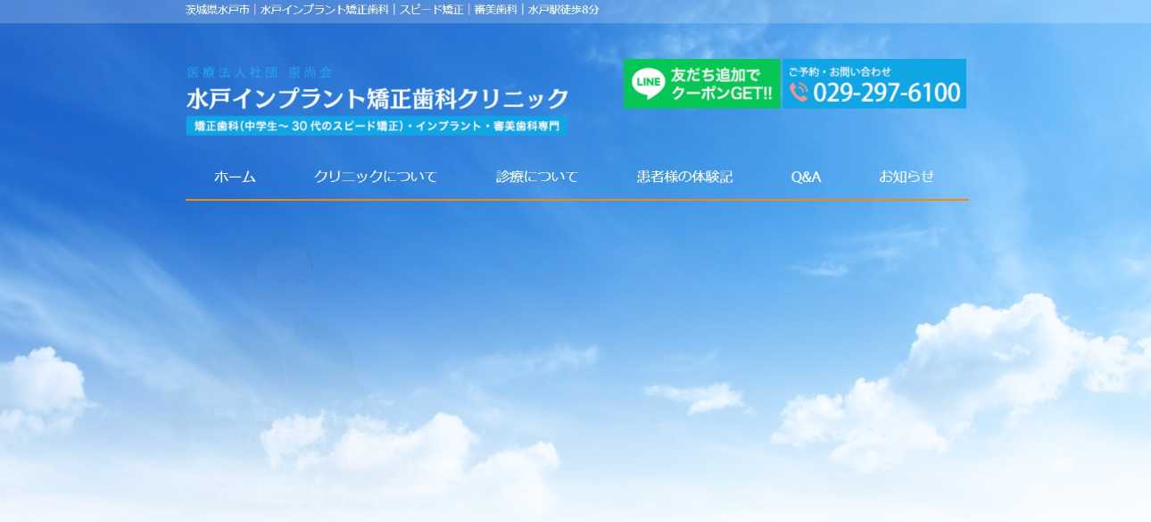Image resolution: width=1151 pixels, height=522 pixels.
Task: Select 患者様の体験記 navigation item
Action: tap(684, 177)
